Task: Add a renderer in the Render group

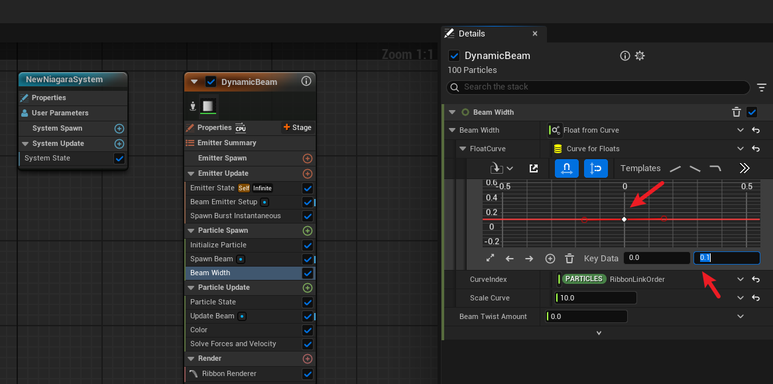Action: pos(308,358)
